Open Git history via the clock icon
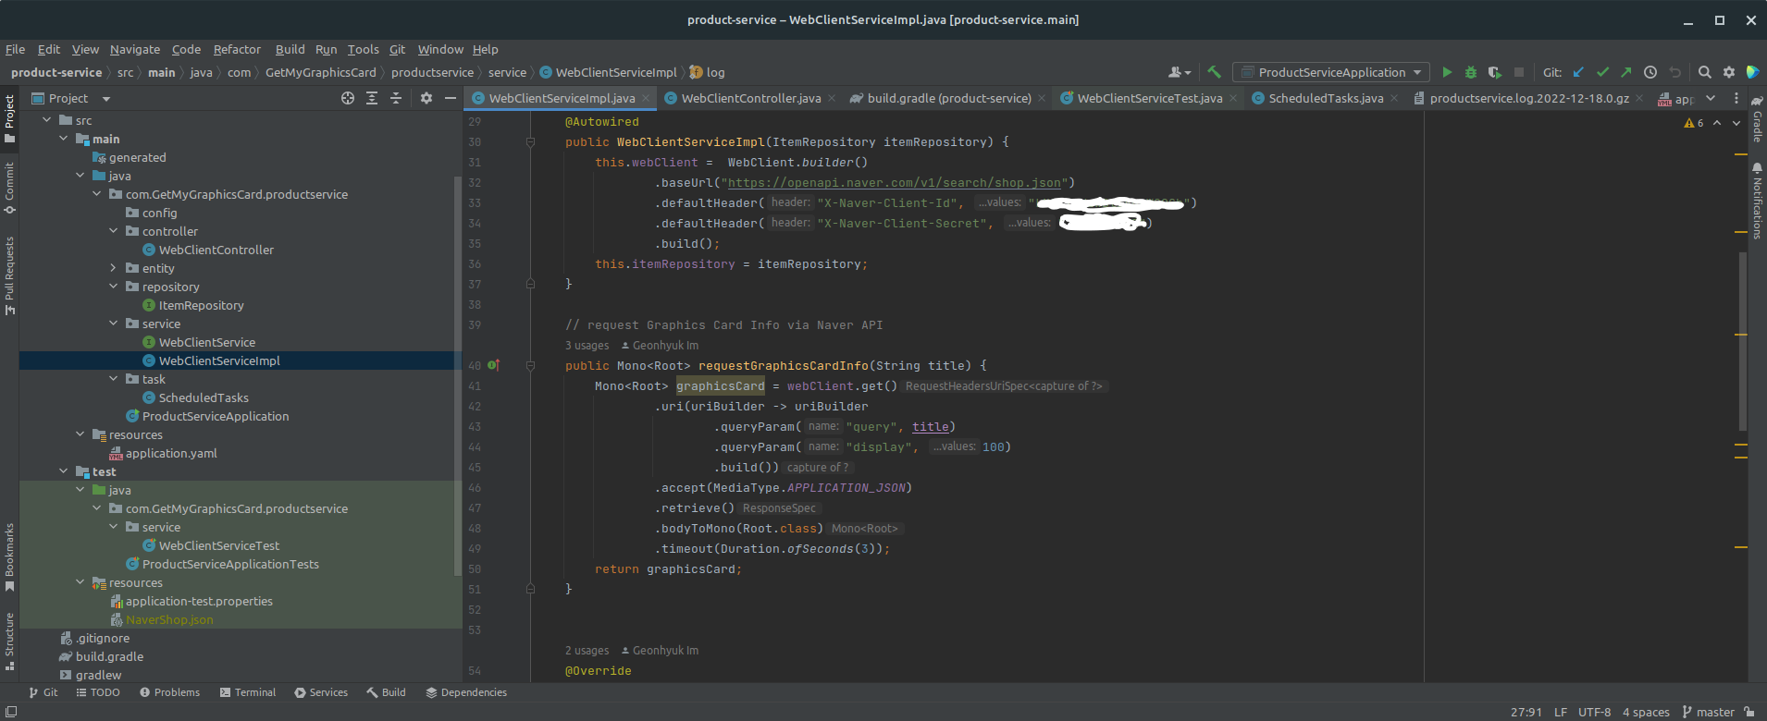 click(1650, 72)
